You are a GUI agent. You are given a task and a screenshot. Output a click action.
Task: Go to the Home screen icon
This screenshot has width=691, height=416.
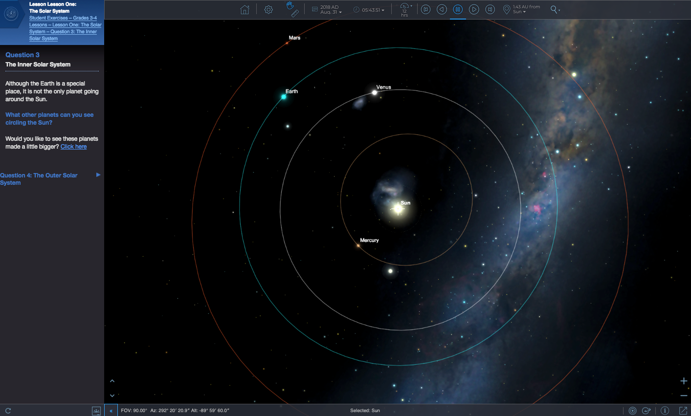pyautogui.click(x=245, y=10)
